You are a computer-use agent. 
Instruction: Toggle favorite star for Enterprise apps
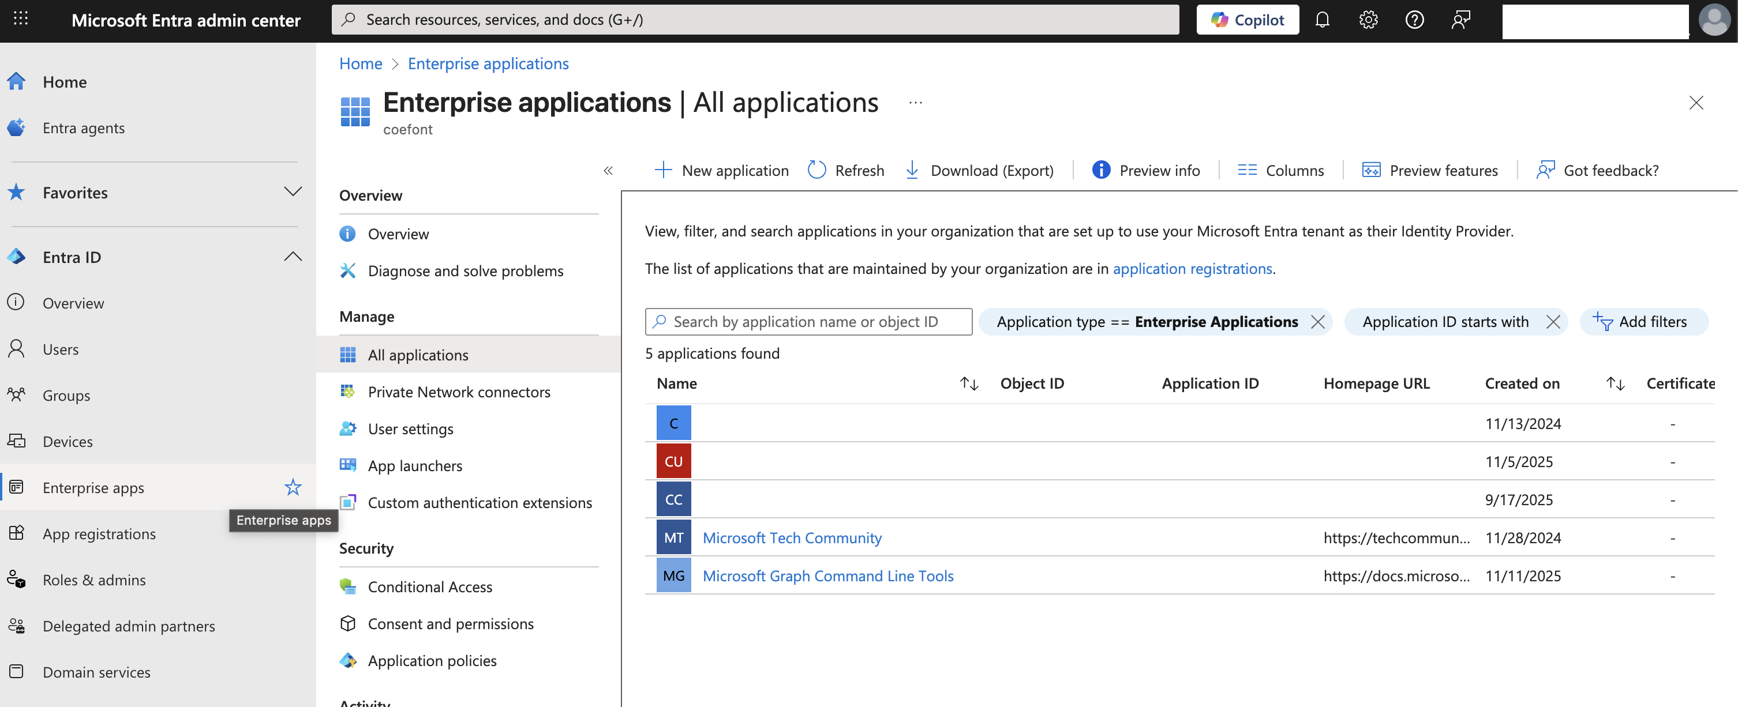292,487
